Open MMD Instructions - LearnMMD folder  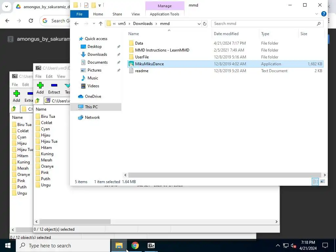click(162, 50)
